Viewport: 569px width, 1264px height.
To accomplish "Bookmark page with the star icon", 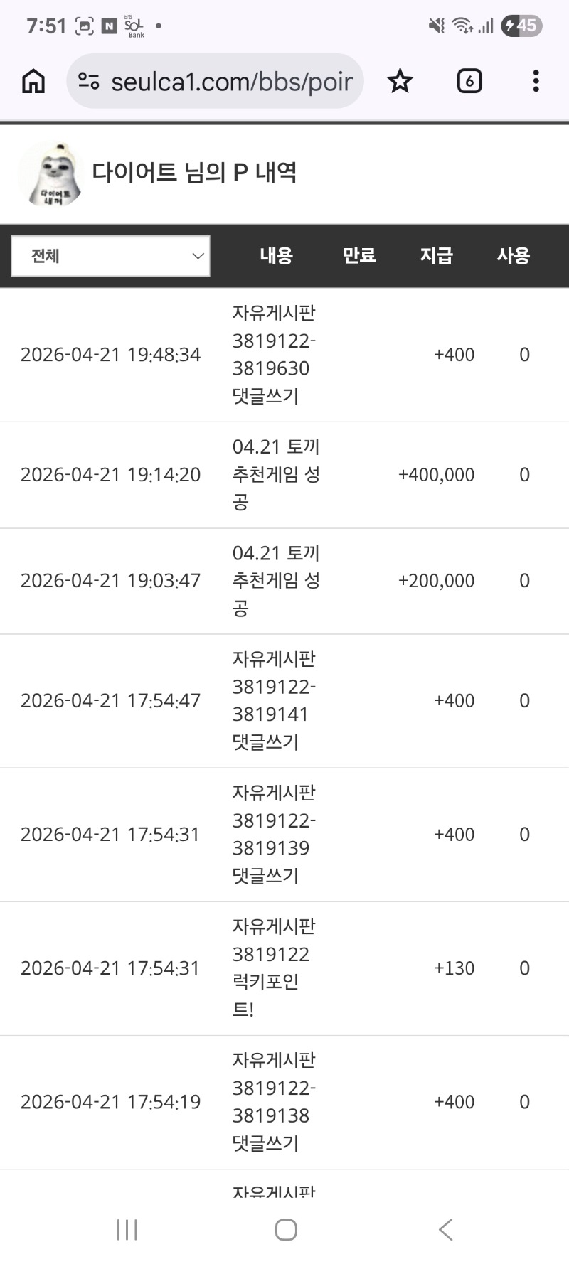I will (400, 82).
